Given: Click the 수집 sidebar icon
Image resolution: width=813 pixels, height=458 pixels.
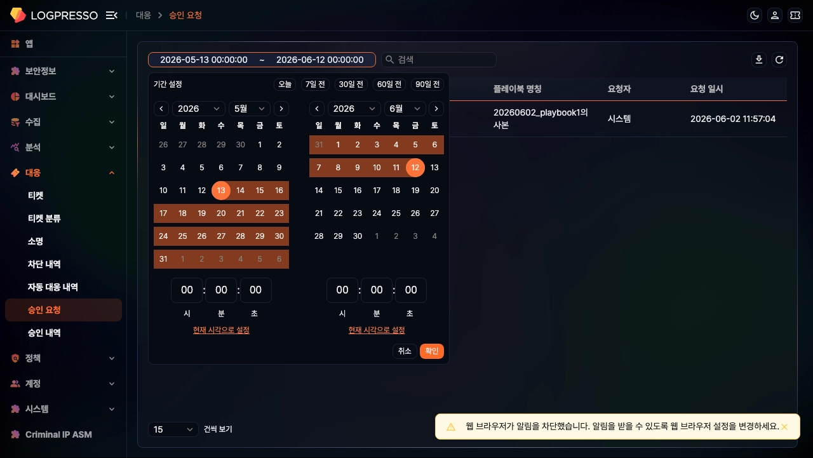Looking at the screenshot, I should coord(15,122).
